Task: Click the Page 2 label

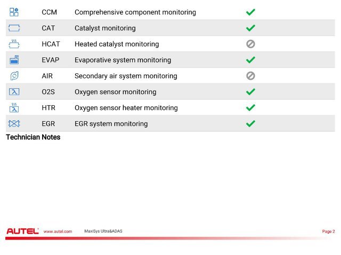Action: pos(328,232)
